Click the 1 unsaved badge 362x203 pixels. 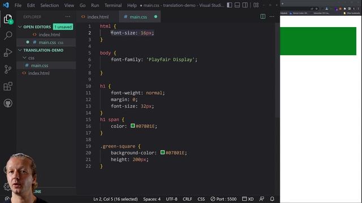(x=63, y=27)
